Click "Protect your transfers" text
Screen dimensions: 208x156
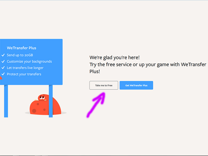[24, 74]
